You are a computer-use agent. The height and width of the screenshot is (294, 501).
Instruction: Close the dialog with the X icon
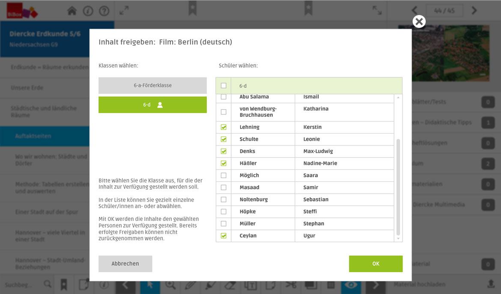click(x=419, y=21)
